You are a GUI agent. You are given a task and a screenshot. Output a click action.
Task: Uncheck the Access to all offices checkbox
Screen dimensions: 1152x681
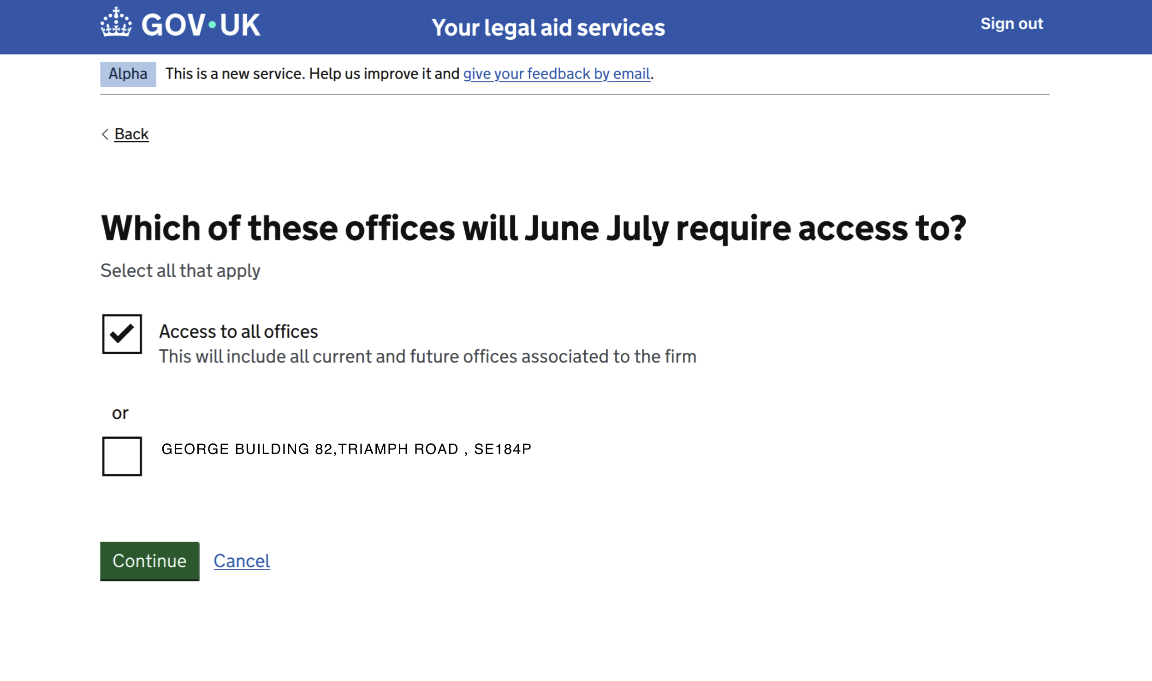coord(122,334)
